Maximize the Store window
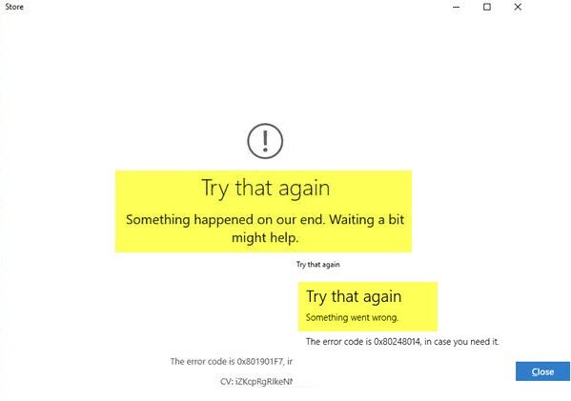 [x=487, y=7]
